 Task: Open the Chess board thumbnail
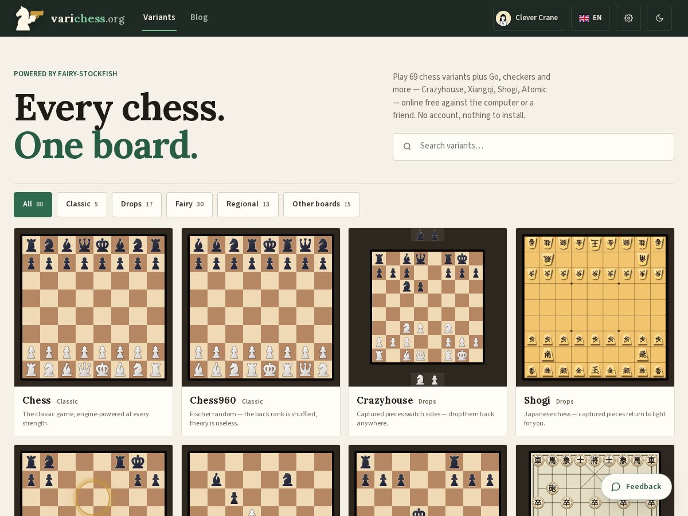pyautogui.click(x=93, y=307)
